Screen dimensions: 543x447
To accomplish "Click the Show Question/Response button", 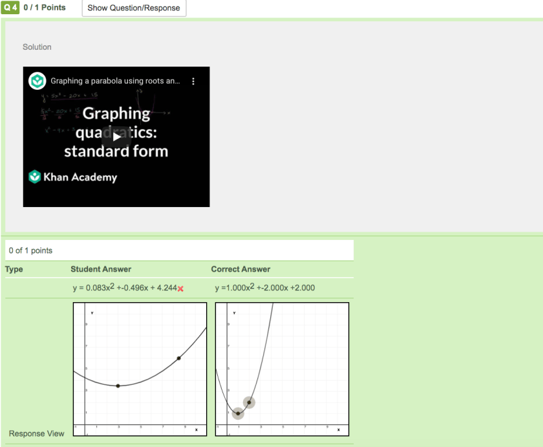I will (x=134, y=8).
